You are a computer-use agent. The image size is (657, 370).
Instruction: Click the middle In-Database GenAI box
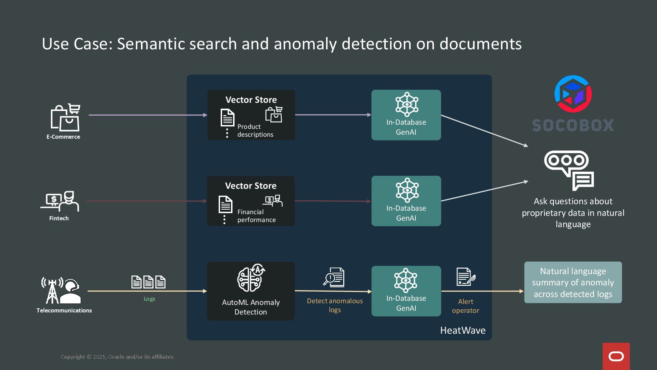coord(406,201)
